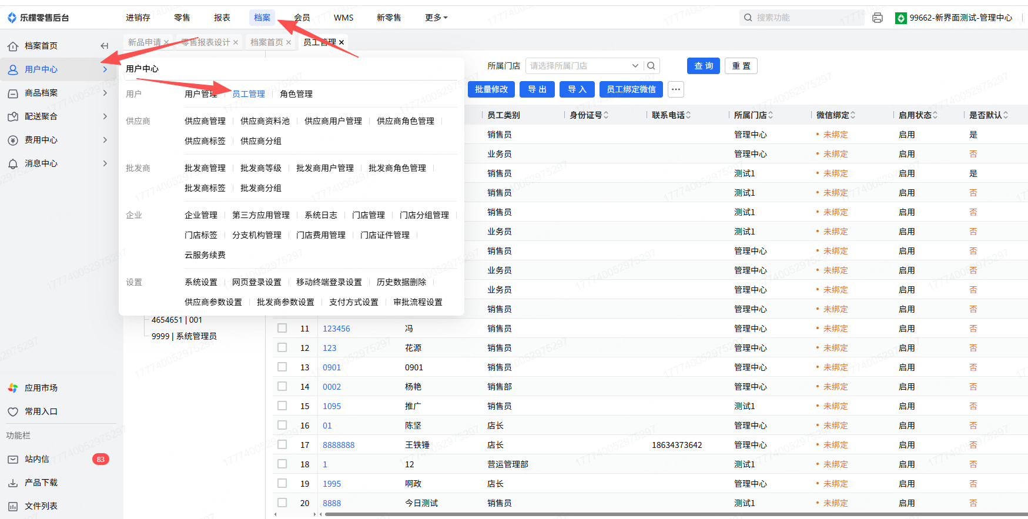Click the search magnifier beside store field
This screenshot has height=519, width=1028.
coord(651,66)
